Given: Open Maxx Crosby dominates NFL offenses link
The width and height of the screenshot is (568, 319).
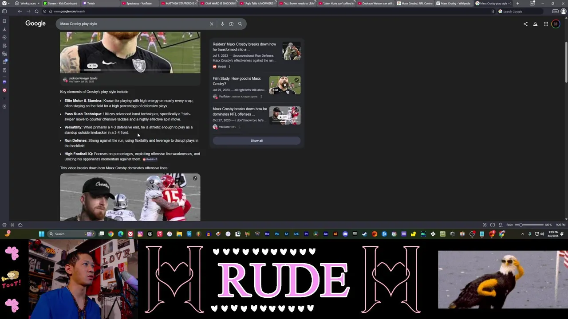Looking at the screenshot, I should 240,111.
